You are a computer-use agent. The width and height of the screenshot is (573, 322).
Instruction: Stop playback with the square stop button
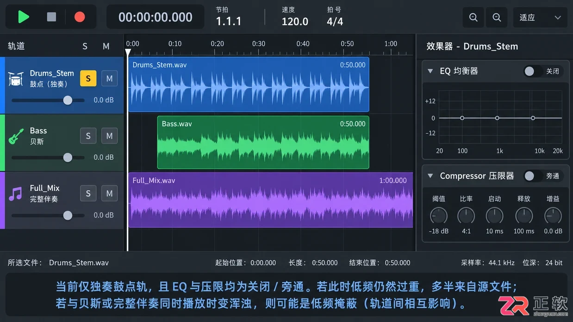pos(51,17)
